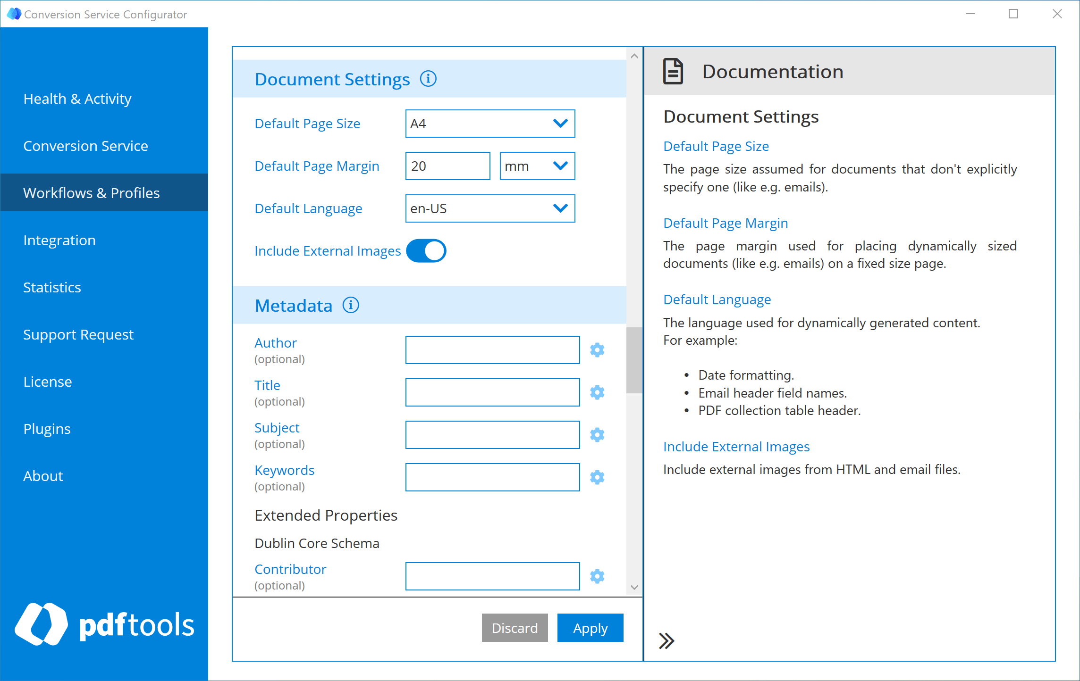Click the Metadata info icon
The height and width of the screenshot is (681, 1080).
351,305
